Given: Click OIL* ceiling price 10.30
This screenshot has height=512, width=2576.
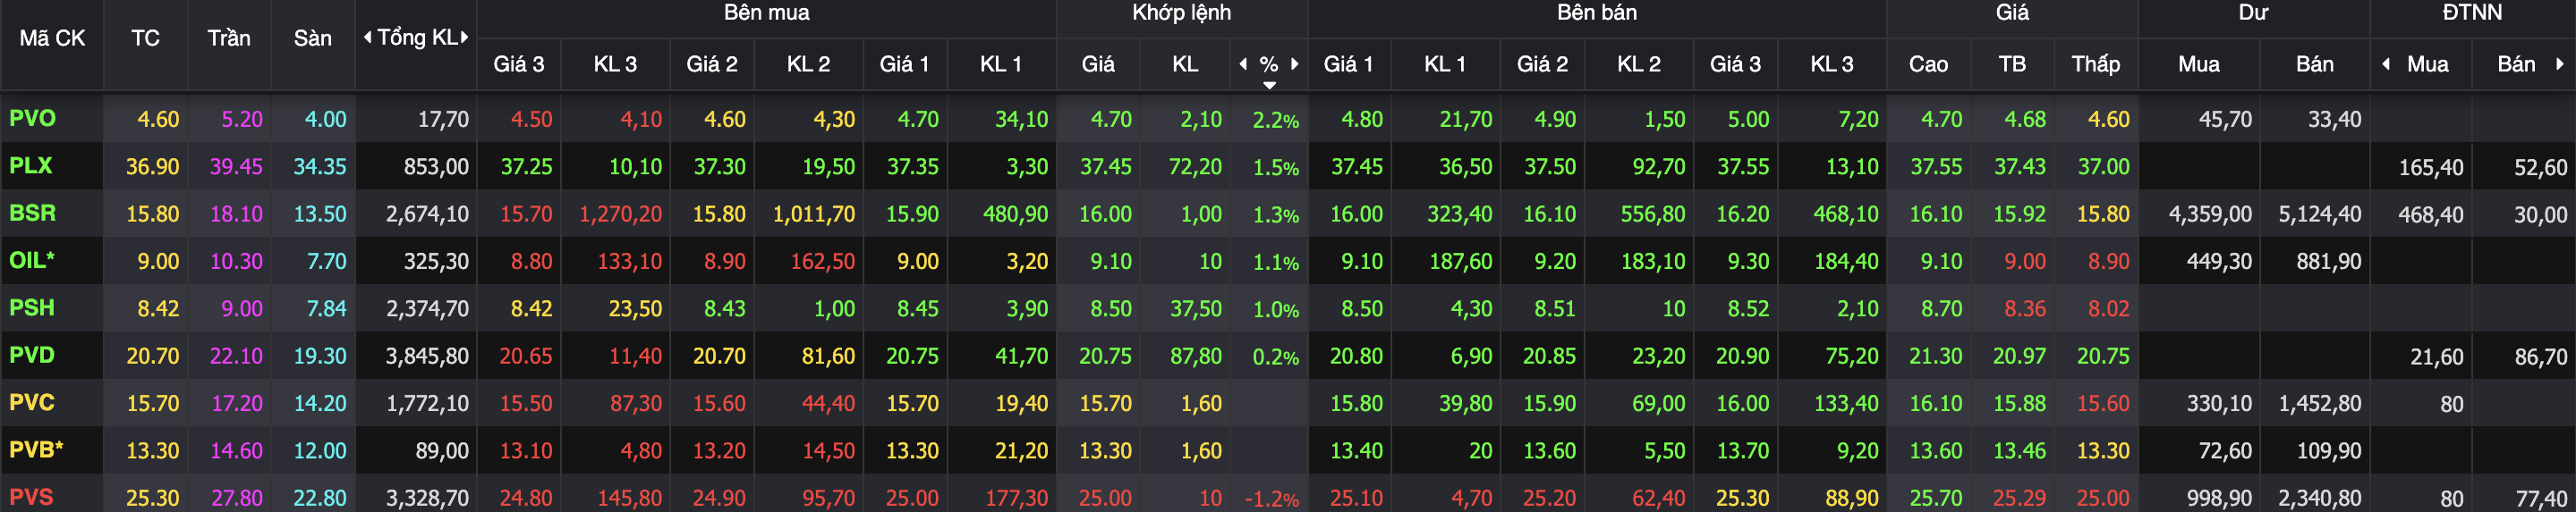Looking at the screenshot, I should click(236, 262).
